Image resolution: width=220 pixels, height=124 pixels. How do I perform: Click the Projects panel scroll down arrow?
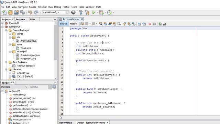coord(56,78)
